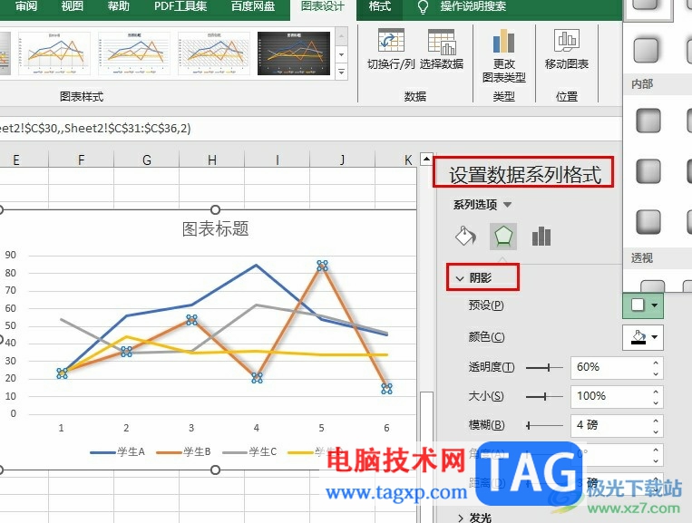Choose first inner shadow preset under 内部
The image size is (692, 523).
click(648, 121)
